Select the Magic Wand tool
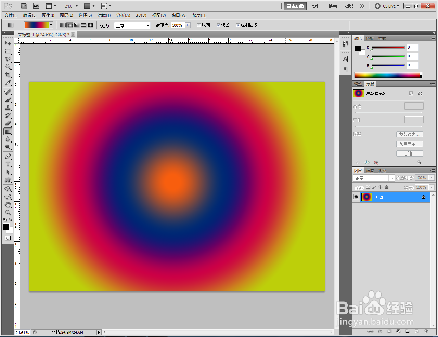 pos(8,67)
